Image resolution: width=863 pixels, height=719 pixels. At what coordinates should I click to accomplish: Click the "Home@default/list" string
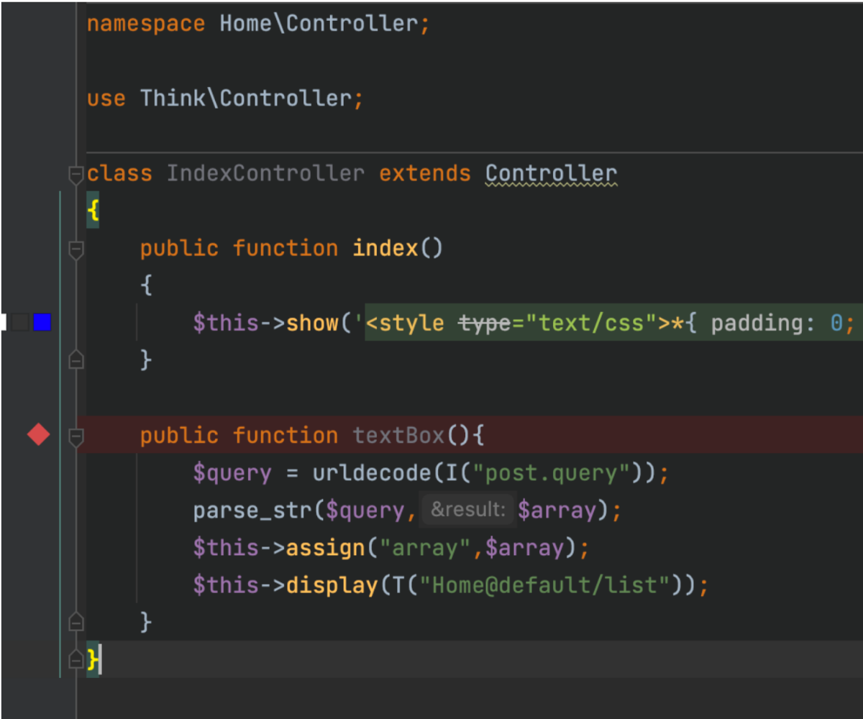pyautogui.click(x=544, y=585)
